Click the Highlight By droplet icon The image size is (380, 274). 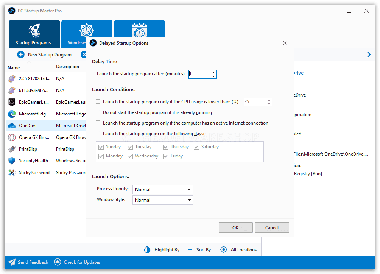pyautogui.click(x=147, y=249)
